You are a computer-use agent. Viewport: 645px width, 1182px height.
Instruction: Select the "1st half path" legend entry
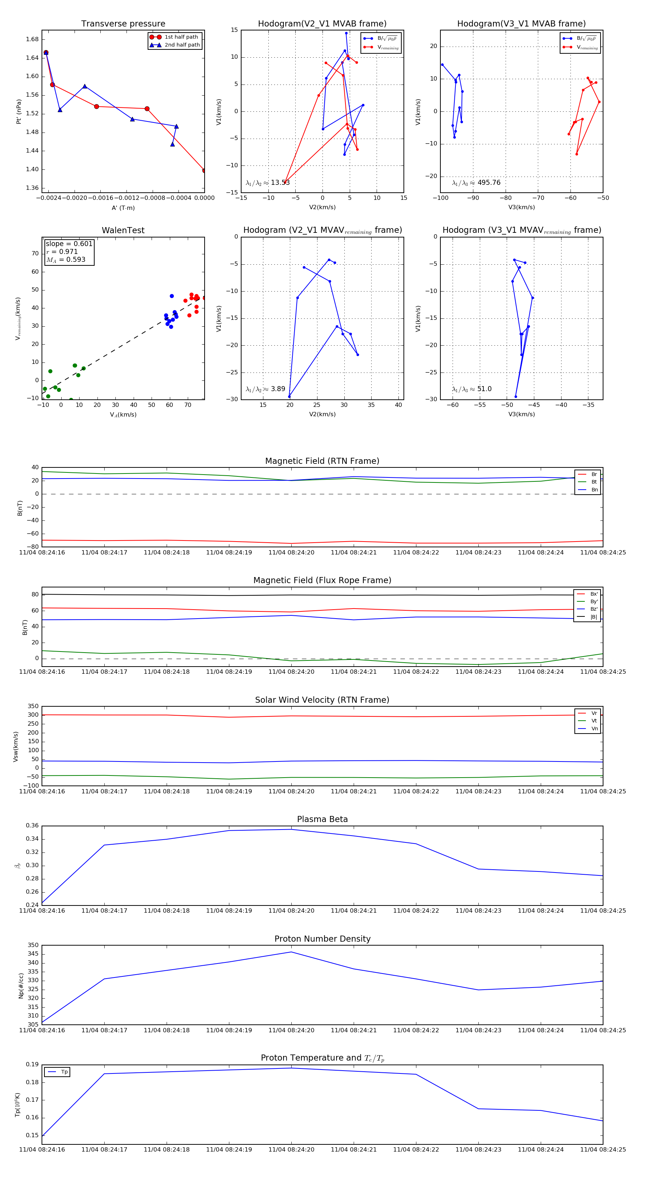[x=175, y=37]
